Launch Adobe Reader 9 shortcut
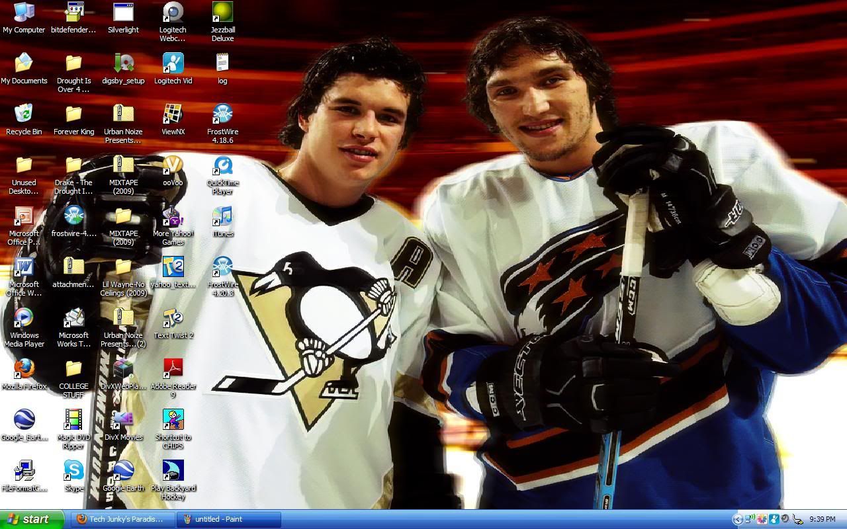 pos(173,379)
